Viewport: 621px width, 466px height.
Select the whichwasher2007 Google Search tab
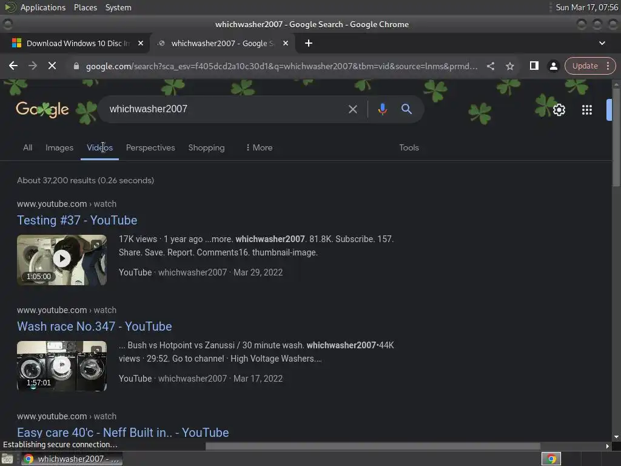(x=223, y=43)
